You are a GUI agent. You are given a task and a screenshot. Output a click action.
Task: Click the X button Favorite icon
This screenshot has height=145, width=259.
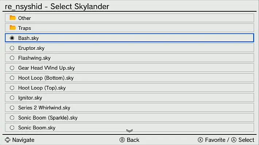(x=200, y=140)
